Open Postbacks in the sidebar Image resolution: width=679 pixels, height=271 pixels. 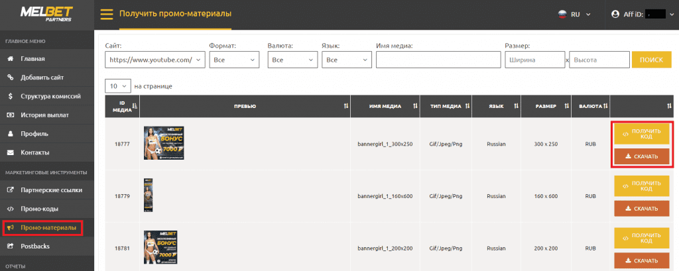coord(47,246)
